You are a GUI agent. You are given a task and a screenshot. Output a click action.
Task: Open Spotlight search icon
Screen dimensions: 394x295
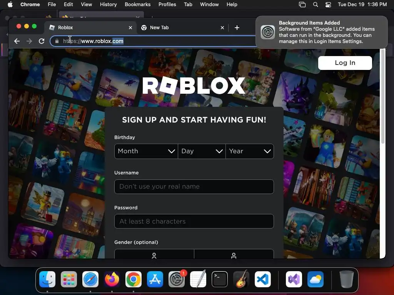(316, 5)
